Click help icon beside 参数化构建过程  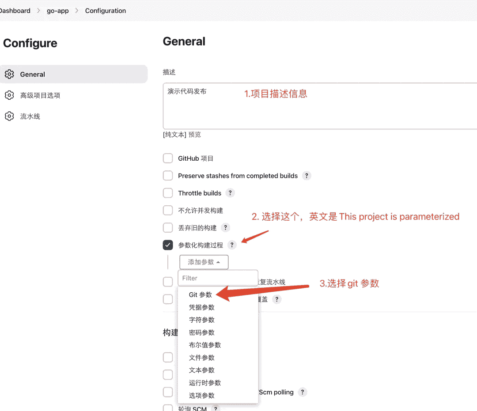pyautogui.click(x=232, y=245)
